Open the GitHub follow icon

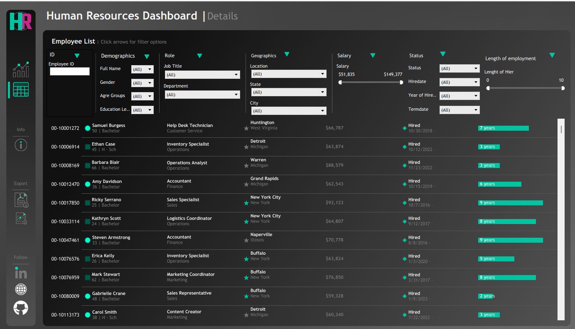(21, 308)
